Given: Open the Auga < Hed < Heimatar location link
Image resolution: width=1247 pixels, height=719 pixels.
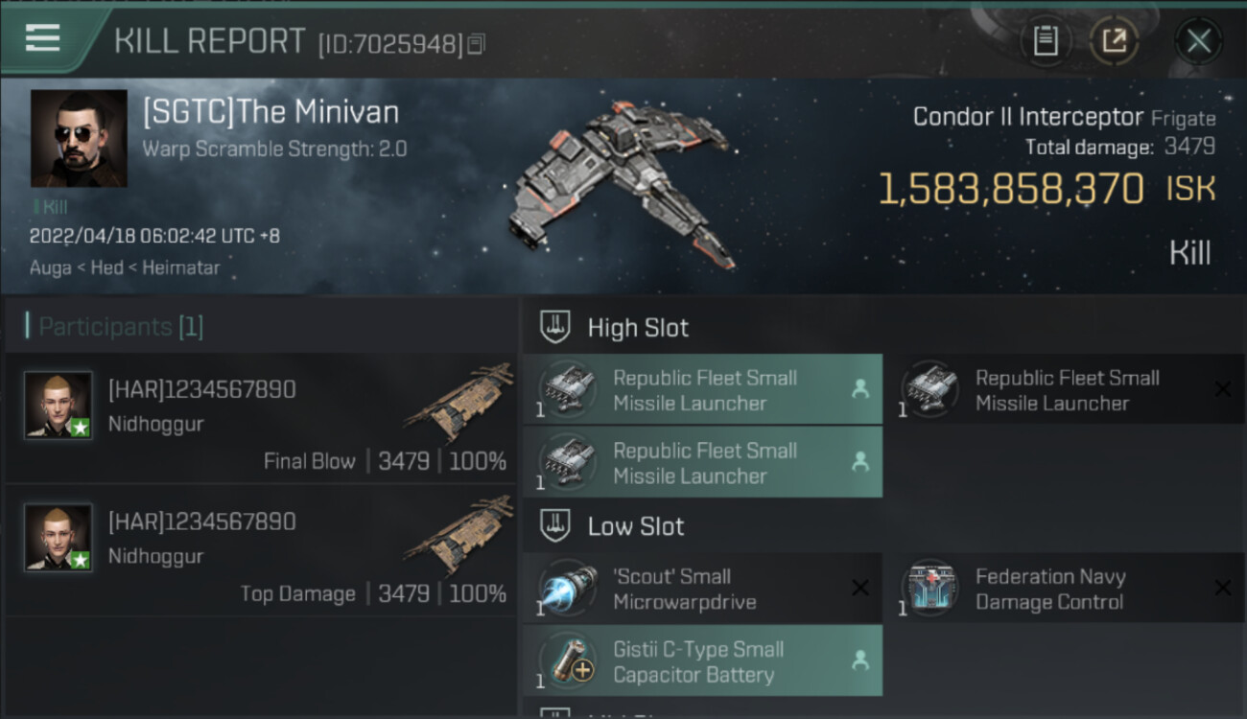Looking at the screenshot, I should [125, 267].
